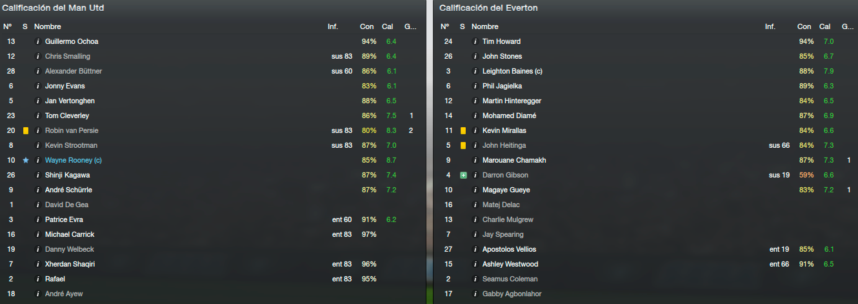Viewport: 858px width, 304px height.
Task: Click info icon beside Gabby Agbonlahor
Action: (x=475, y=294)
